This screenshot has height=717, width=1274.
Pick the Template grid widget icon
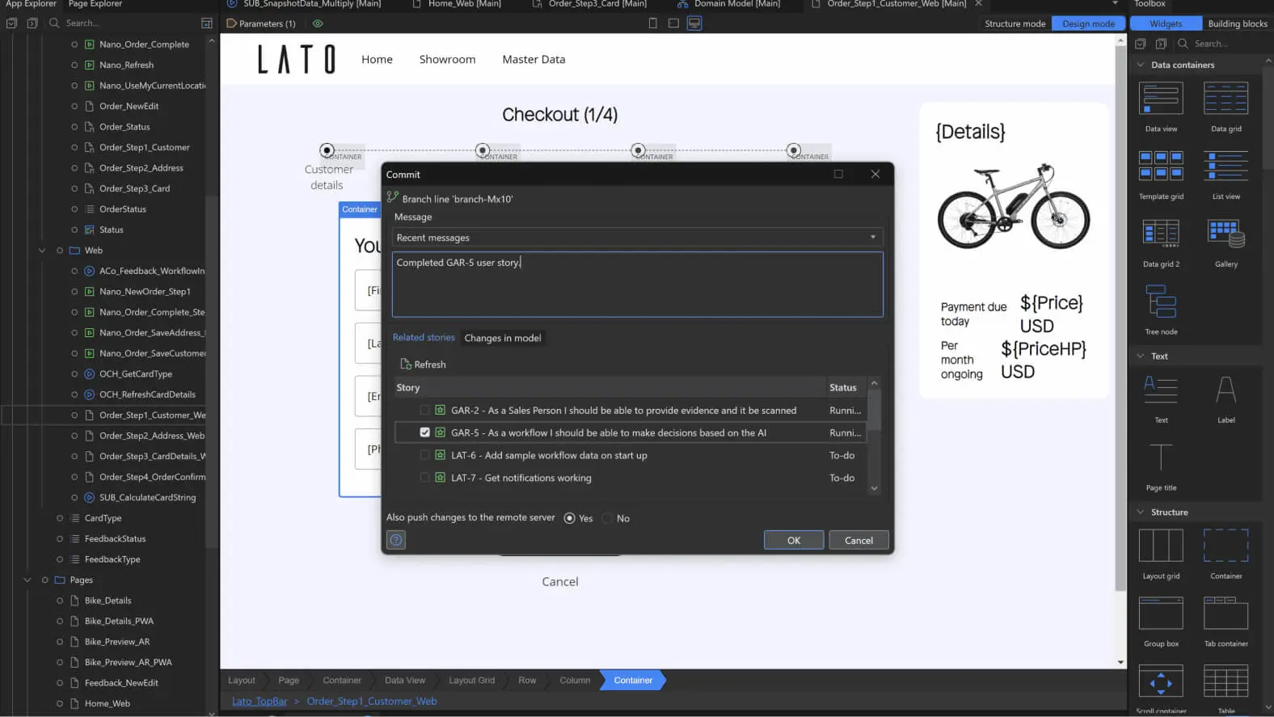[1161, 165]
